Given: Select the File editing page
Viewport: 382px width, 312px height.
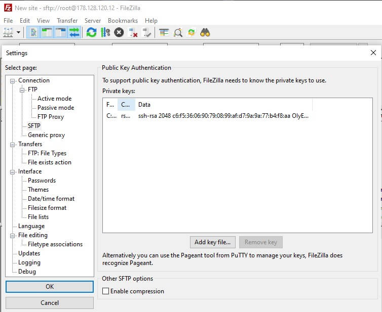Looking at the screenshot, I should pos(33,235).
